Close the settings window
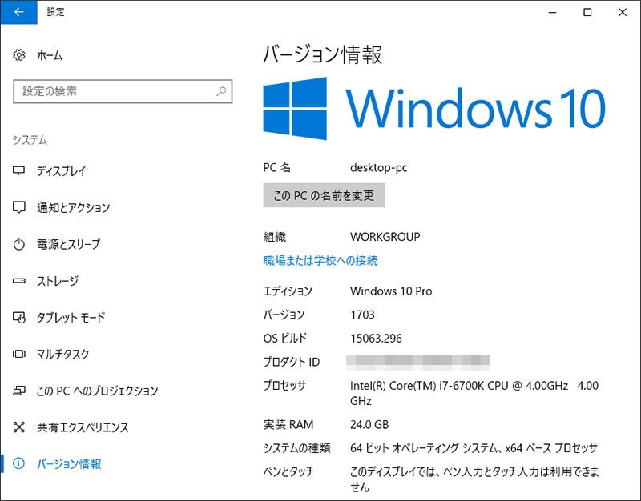The image size is (641, 501). 623,12
